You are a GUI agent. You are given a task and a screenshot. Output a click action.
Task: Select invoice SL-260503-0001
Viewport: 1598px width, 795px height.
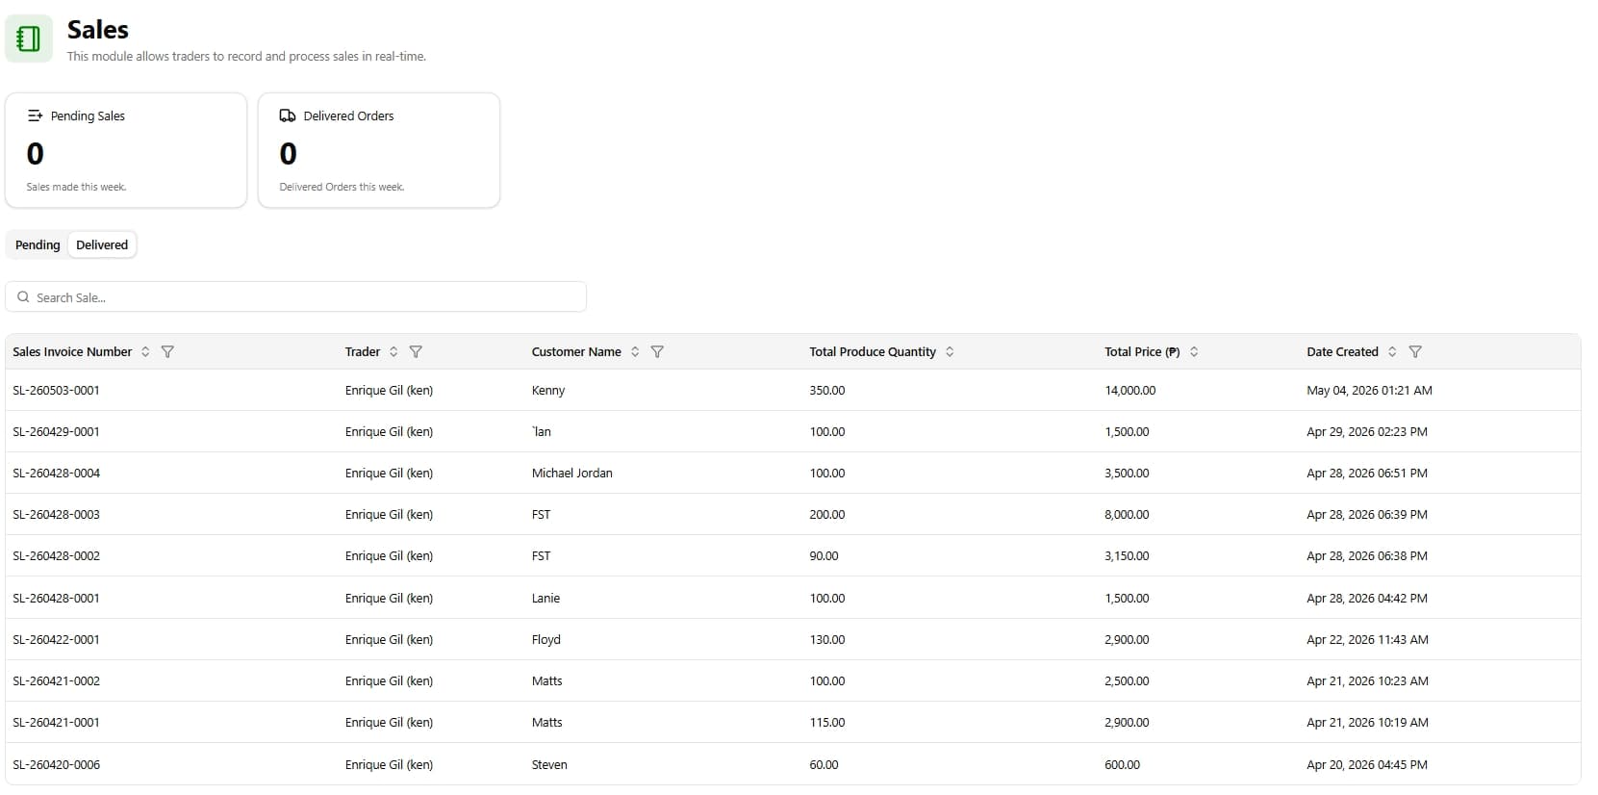56,390
